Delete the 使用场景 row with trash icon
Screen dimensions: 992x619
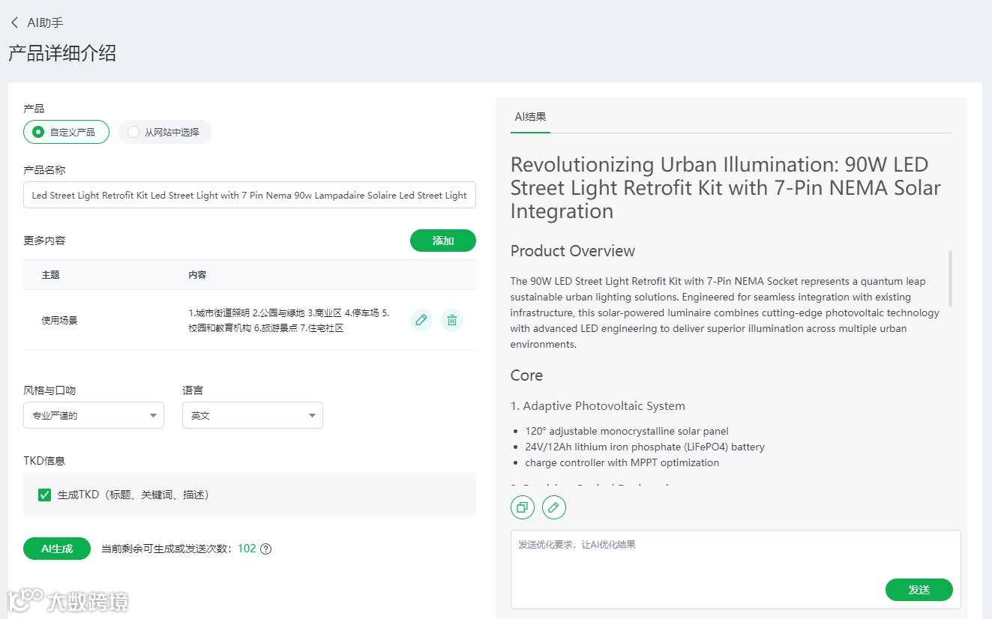(452, 320)
